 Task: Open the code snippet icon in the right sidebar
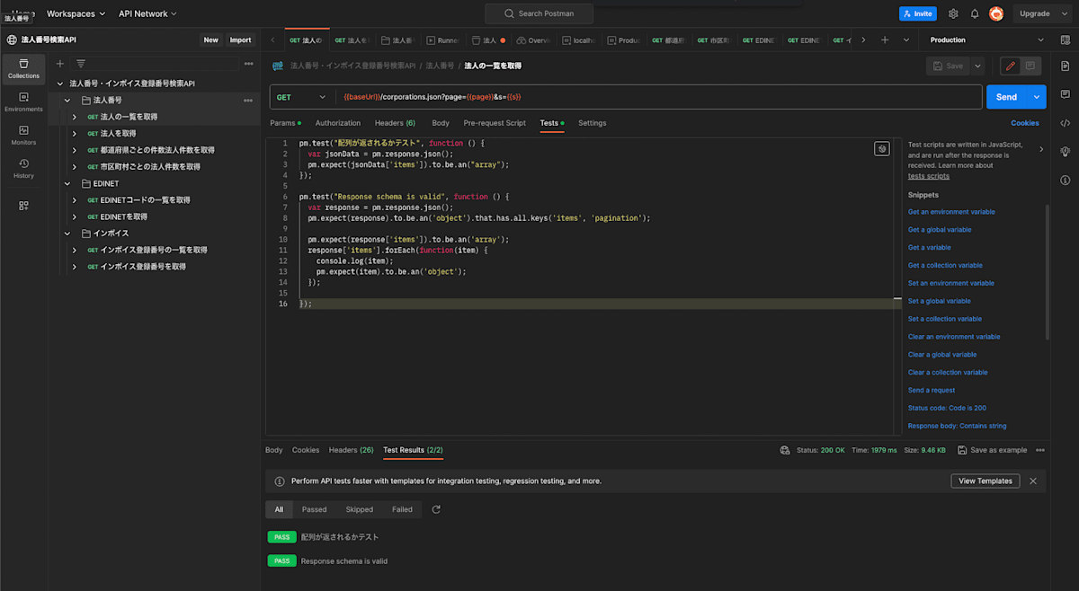[1066, 123]
